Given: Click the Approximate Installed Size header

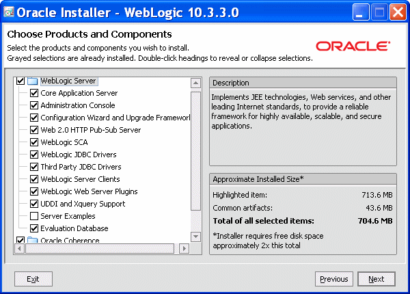Looking at the screenshot, I should 303,179.
